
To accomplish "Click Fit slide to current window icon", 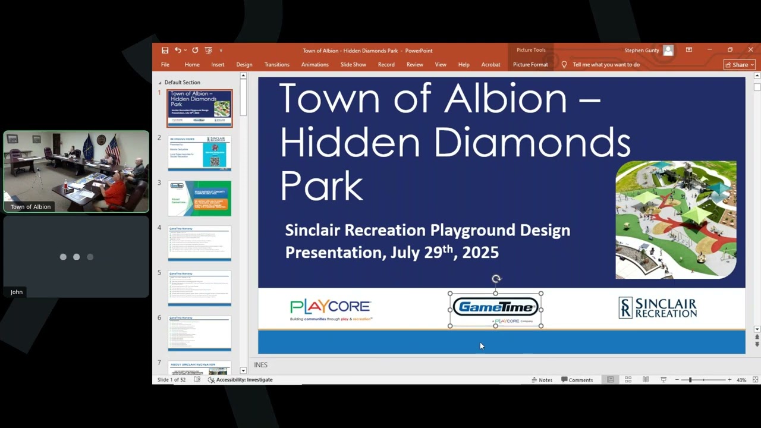I will pos(756,380).
